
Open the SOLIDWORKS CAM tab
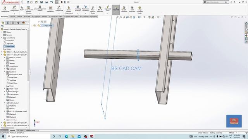(71, 17)
